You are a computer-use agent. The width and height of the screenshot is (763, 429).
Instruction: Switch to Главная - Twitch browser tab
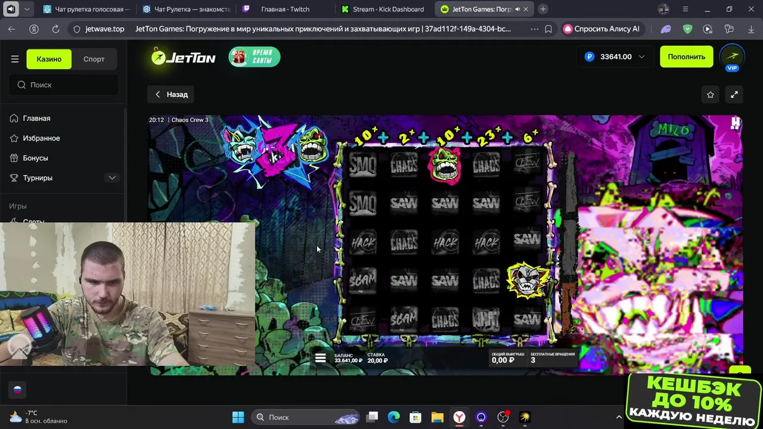(x=285, y=9)
